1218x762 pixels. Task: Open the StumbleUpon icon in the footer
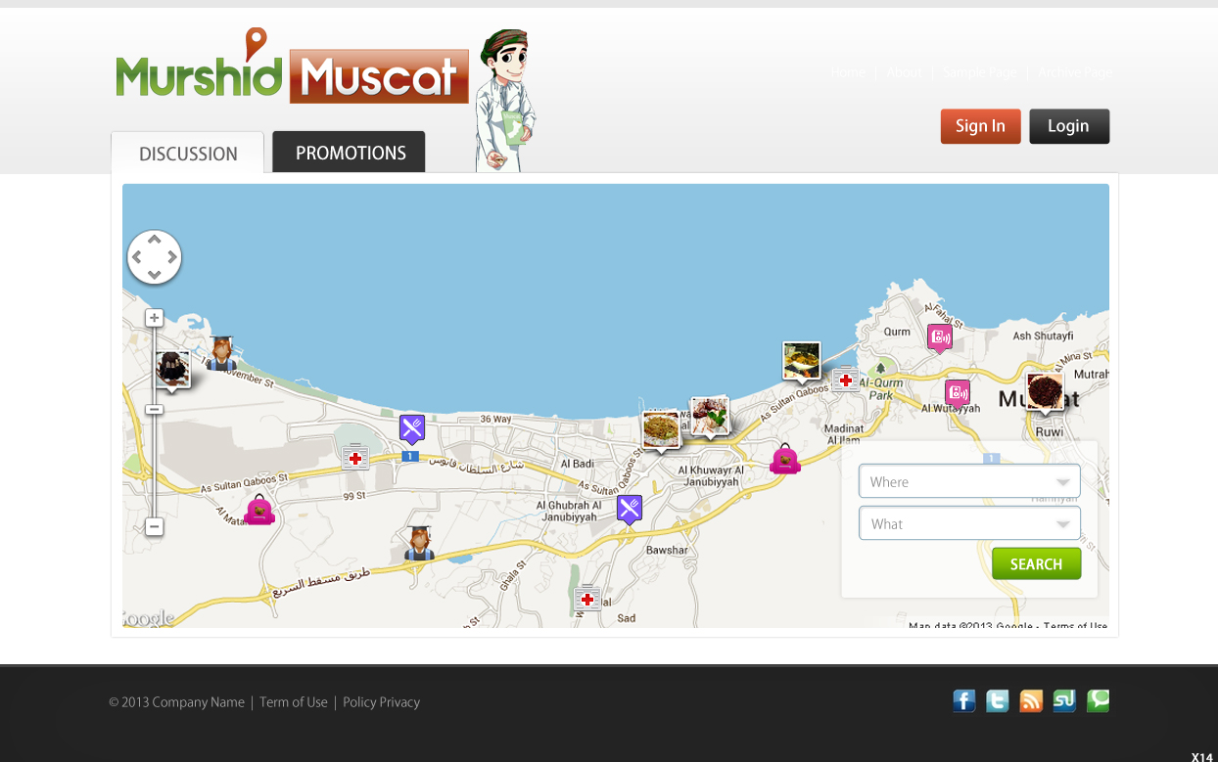point(1064,700)
